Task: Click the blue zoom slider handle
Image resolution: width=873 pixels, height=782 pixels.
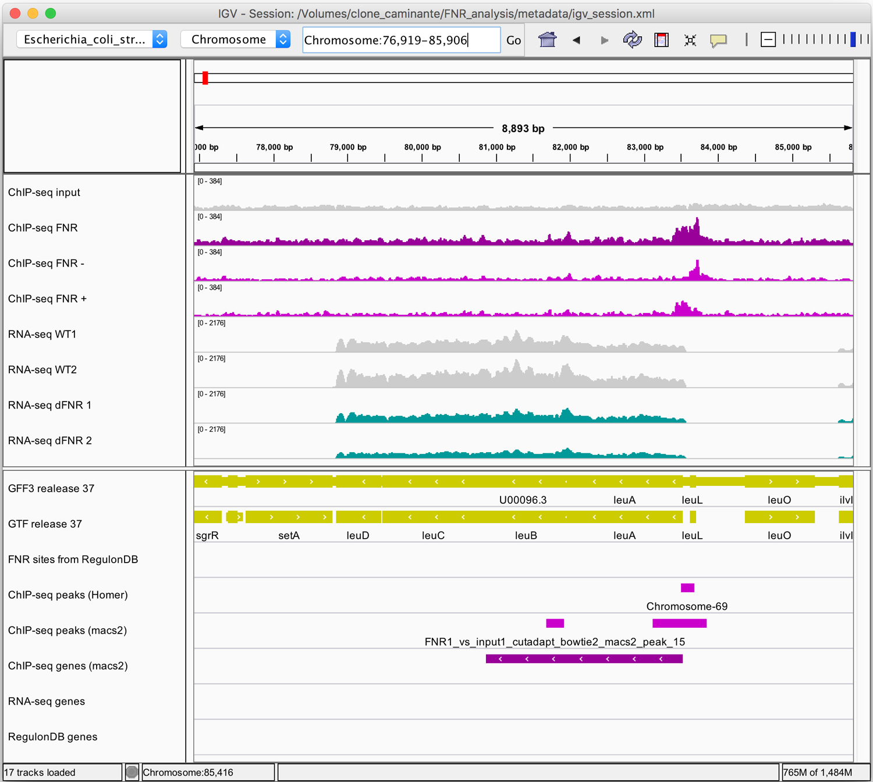Action: [x=853, y=40]
